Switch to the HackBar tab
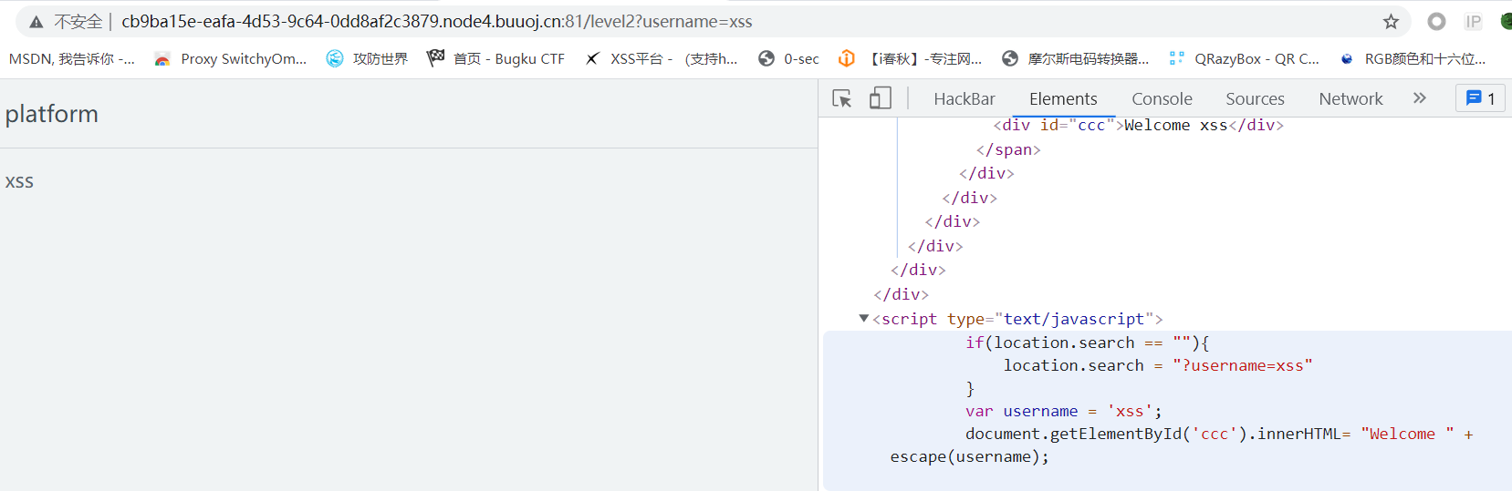 click(964, 99)
